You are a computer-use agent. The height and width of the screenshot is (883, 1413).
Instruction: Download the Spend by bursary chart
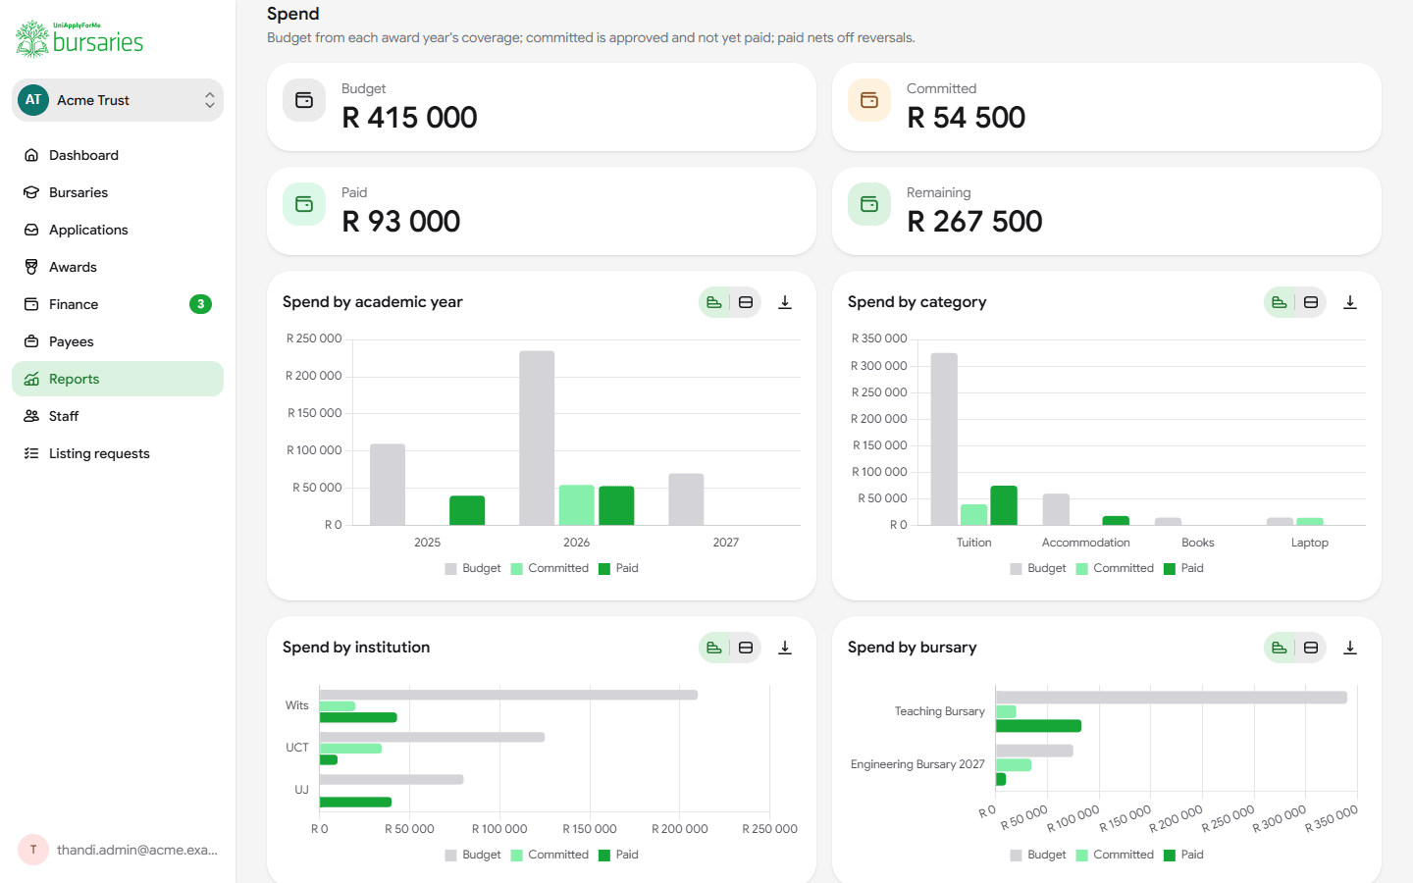point(1350,648)
